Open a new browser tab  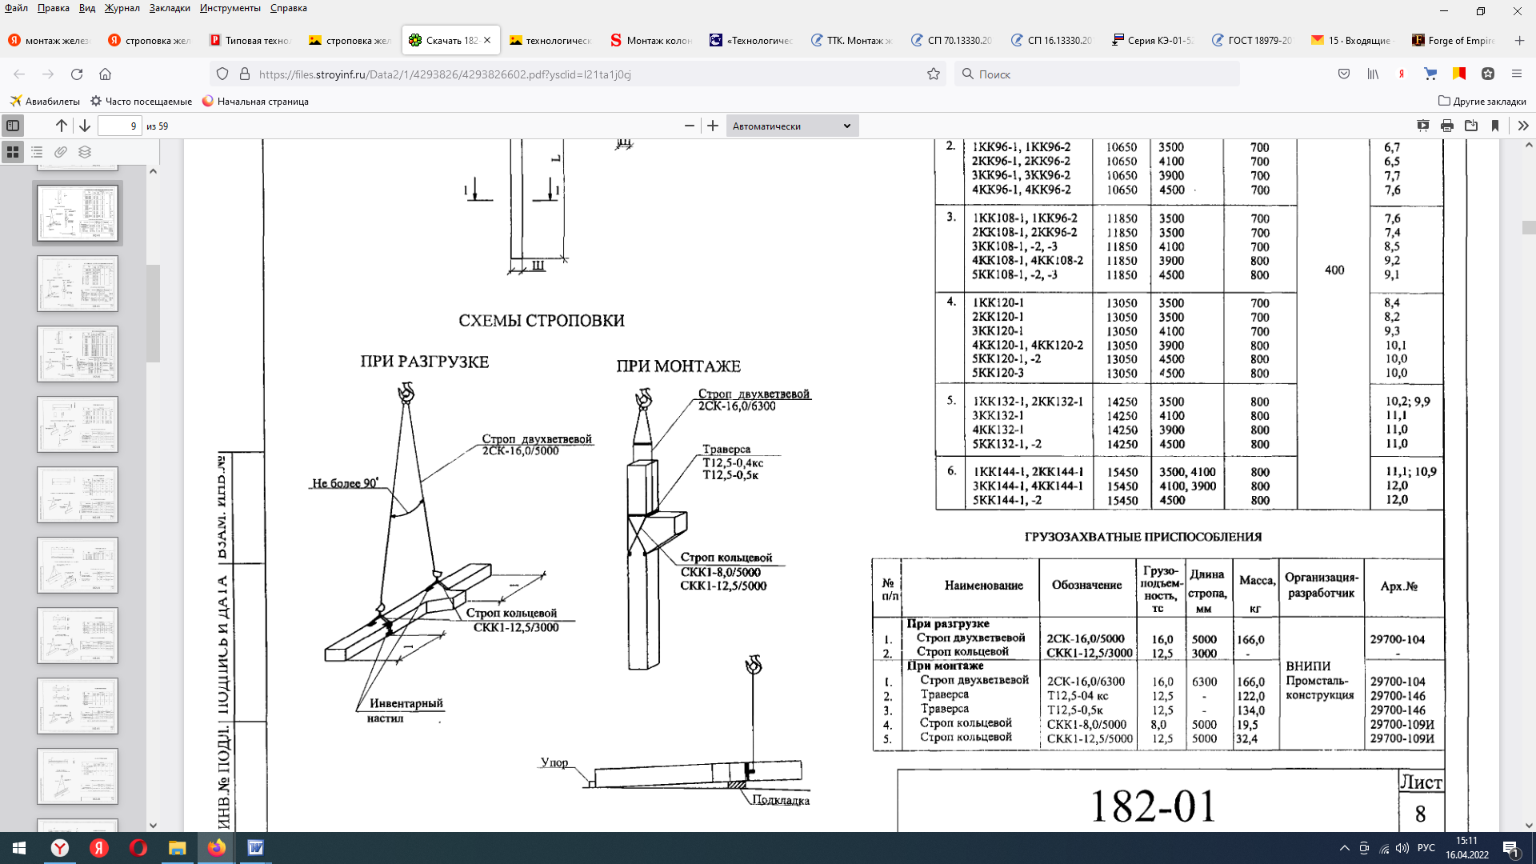(x=1519, y=40)
